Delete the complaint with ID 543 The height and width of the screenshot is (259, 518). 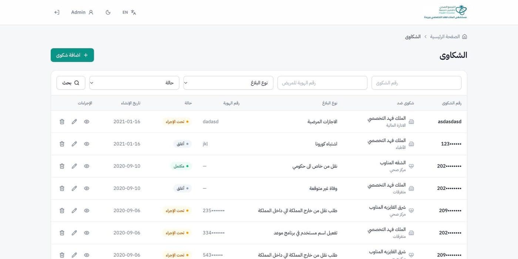click(62, 255)
